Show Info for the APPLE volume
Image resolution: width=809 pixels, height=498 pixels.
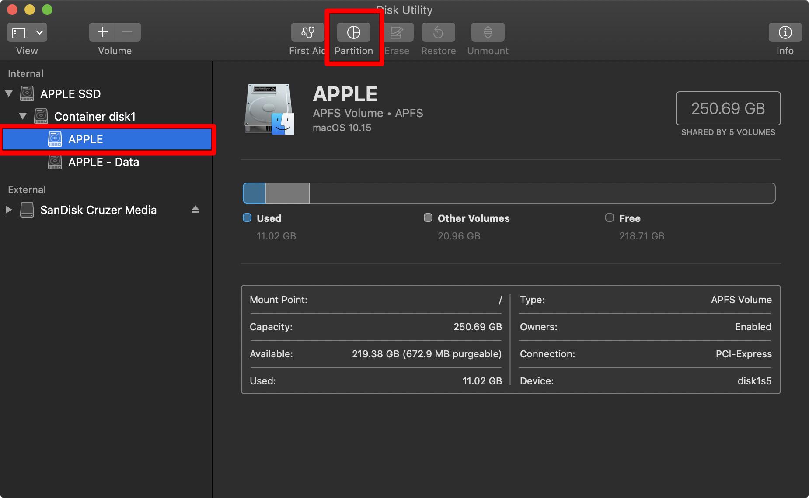pos(785,32)
